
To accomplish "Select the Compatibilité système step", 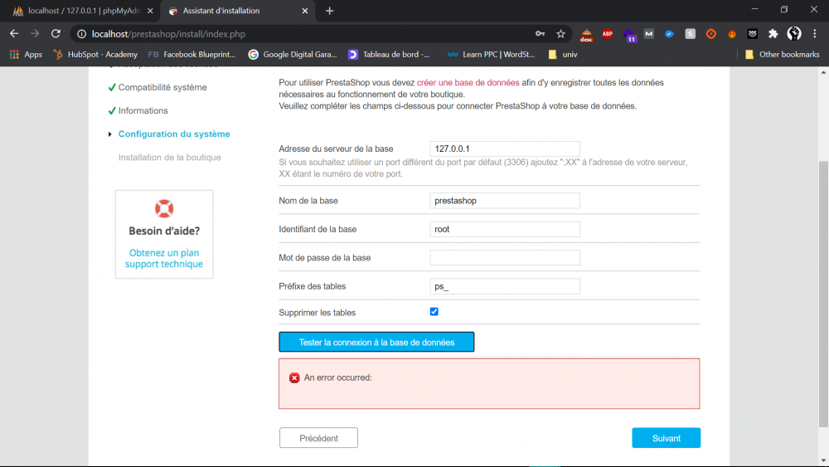I will click(x=162, y=87).
